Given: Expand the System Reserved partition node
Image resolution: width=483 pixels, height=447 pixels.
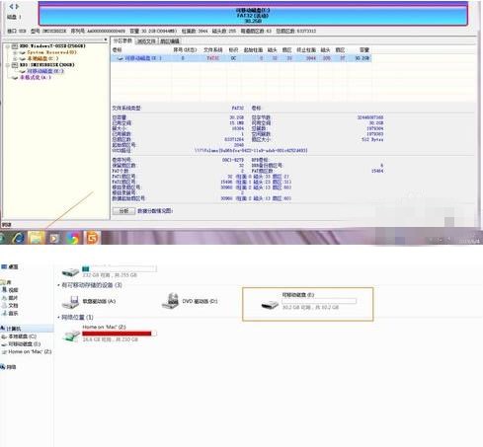Looking at the screenshot, I should [x=15, y=52].
